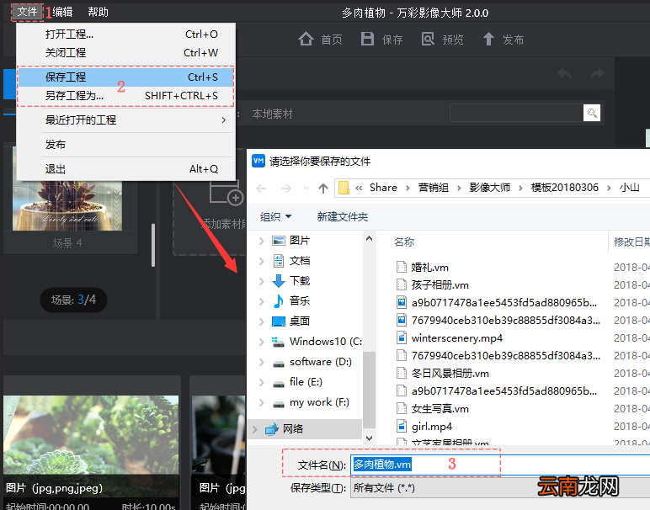
Task: Click the material search input field
Action: pos(516,113)
